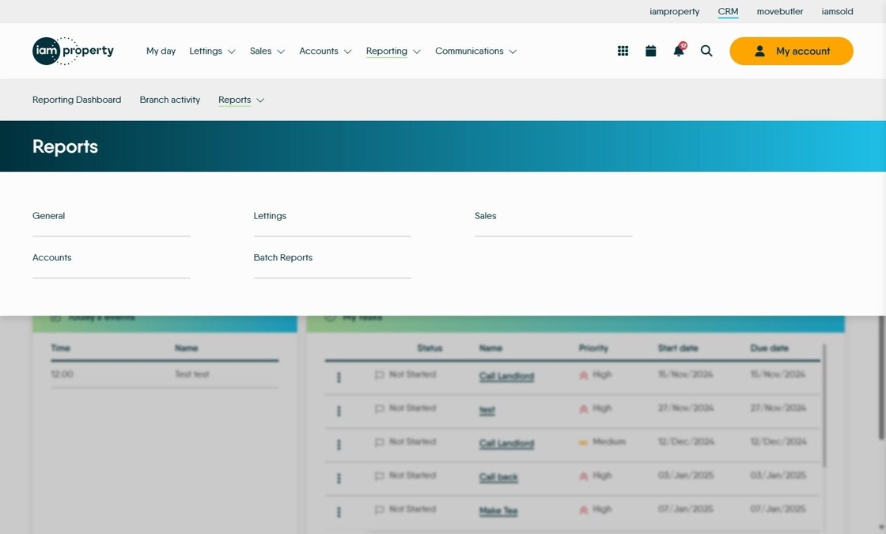Image resolution: width=886 pixels, height=534 pixels.
Task: Open kebab menu for first Call Landlord task
Action: 339,377
